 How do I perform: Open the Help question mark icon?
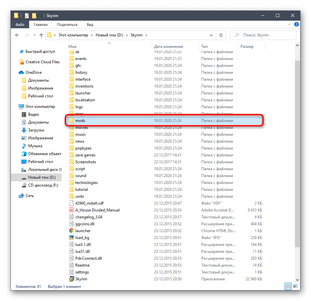(x=296, y=24)
